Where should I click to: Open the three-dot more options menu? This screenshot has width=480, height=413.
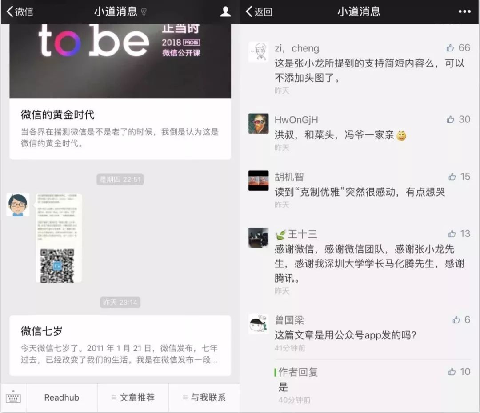pyautogui.click(x=464, y=12)
